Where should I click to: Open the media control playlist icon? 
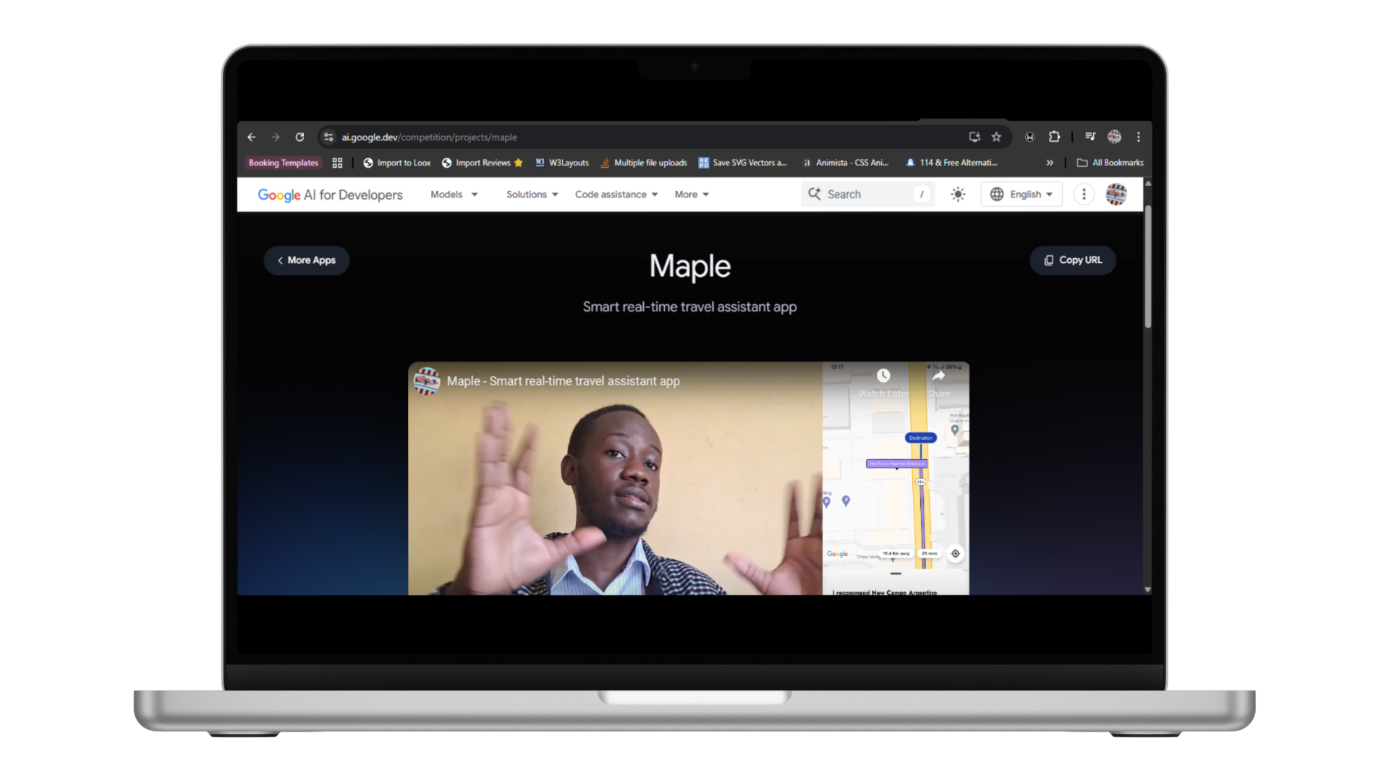point(1090,137)
